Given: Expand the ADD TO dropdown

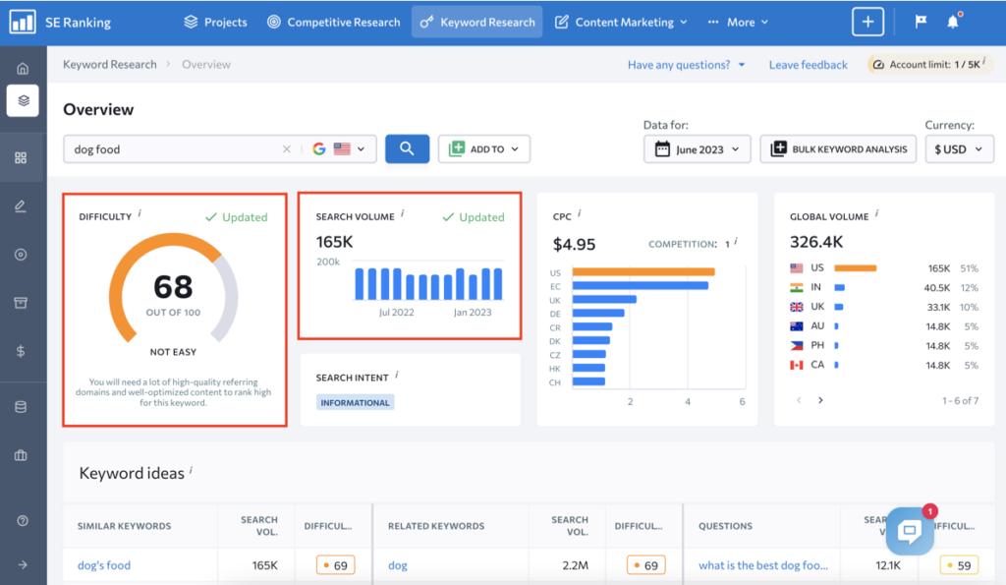Looking at the screenshot, I should pyautogui.click(x=483, y=149).
